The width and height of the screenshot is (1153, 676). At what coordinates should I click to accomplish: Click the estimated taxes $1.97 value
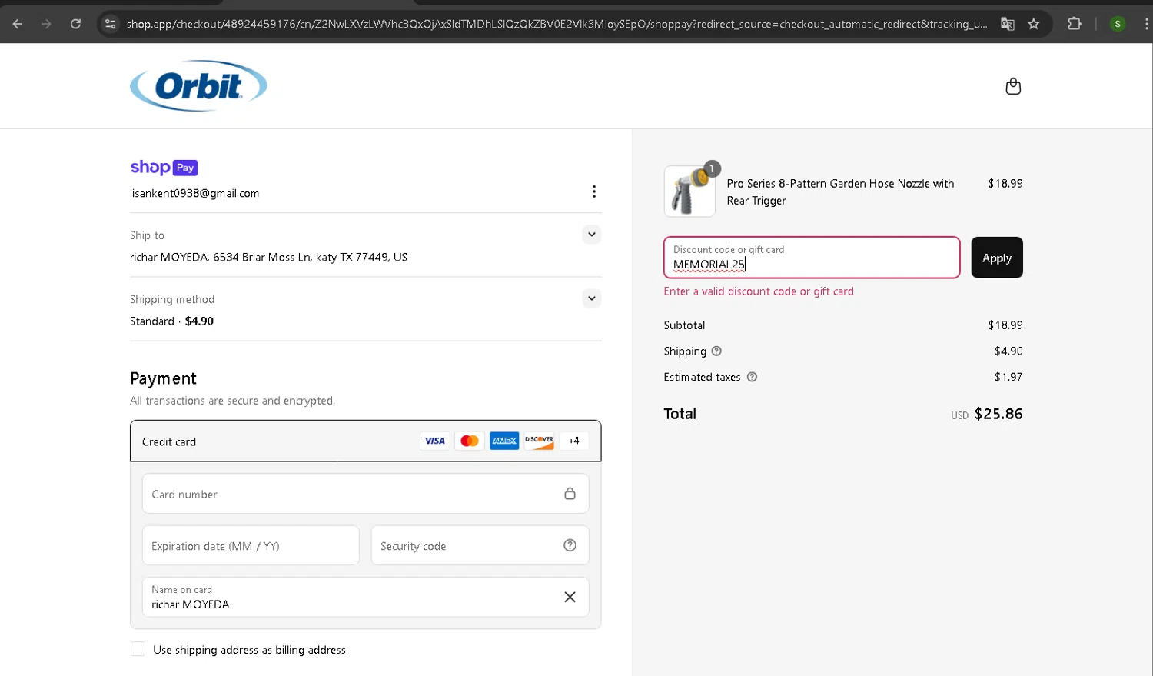(1008, 377)
